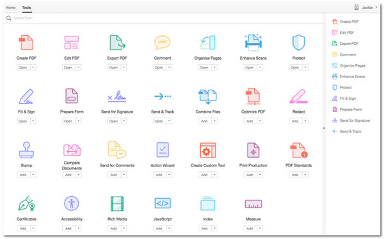Image resolution: width=384 pixels, height=239 pixels.
Task: Open the Enhance Scans tool icon
Action: coord(253,42)
